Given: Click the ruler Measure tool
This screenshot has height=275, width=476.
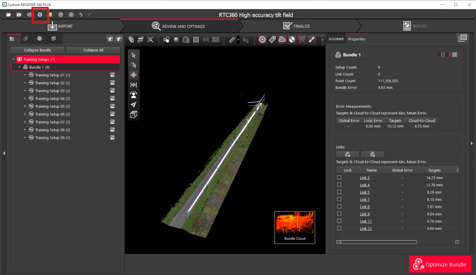Looking at the screenshot, I should tap(232, 40).
